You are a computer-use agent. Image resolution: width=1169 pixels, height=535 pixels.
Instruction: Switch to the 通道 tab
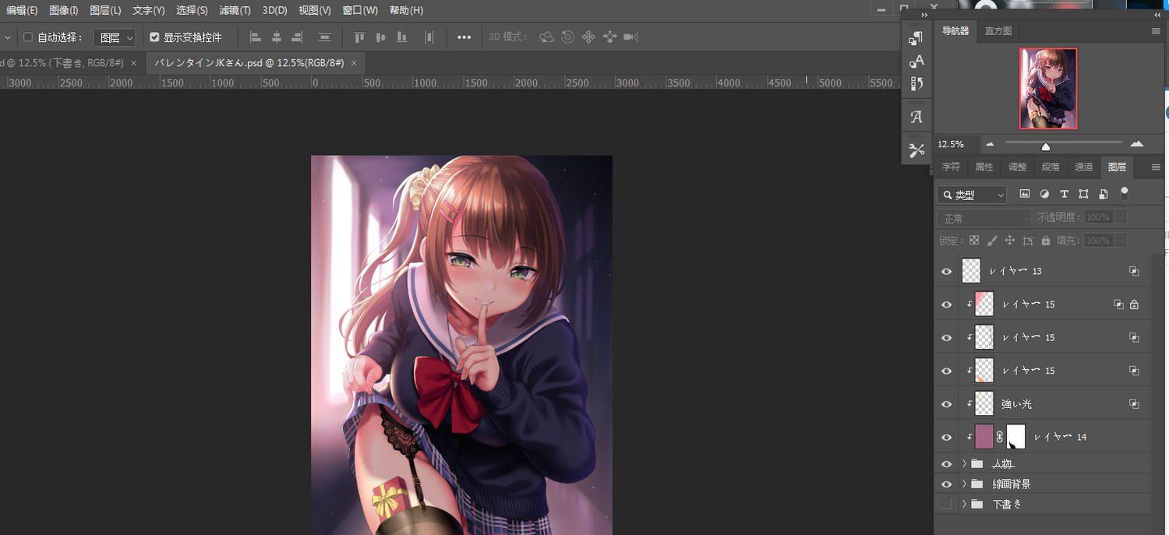point(1084,167)
